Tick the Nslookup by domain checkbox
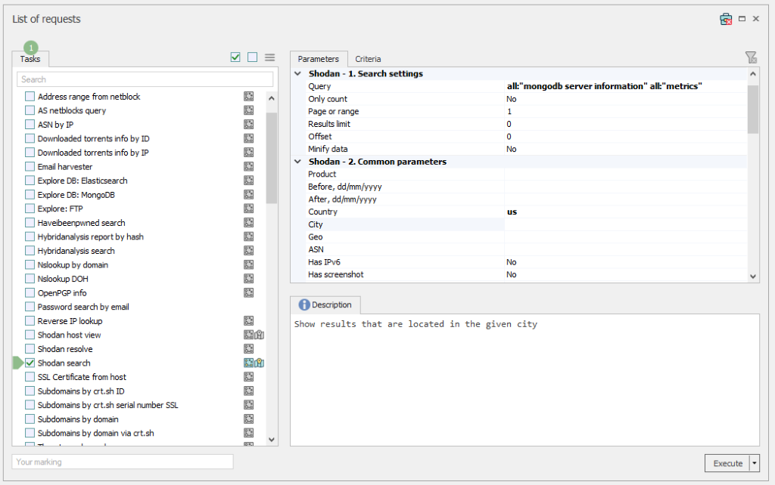Viewport: 775px width, 485px height. point(30,264)
